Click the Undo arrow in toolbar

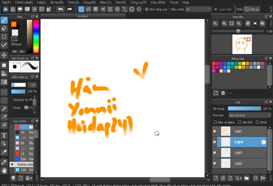pyautogui.click(x=61, y=9)
